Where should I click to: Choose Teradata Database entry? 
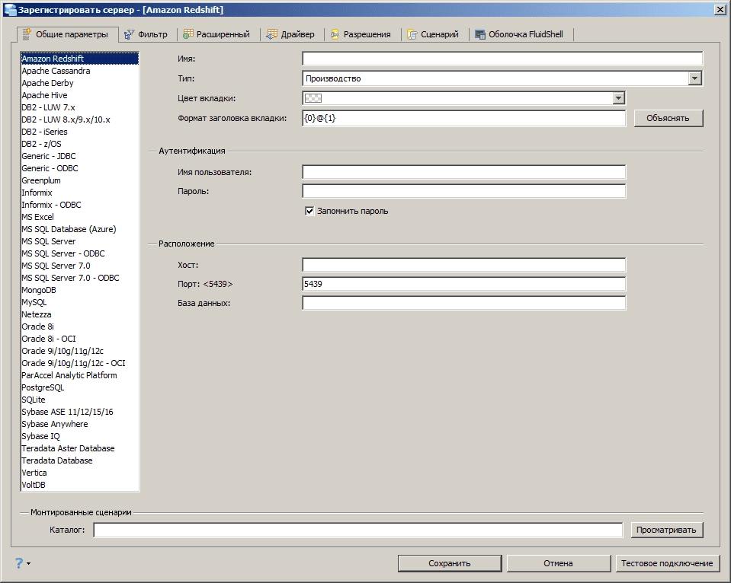(x=80, y=460)
